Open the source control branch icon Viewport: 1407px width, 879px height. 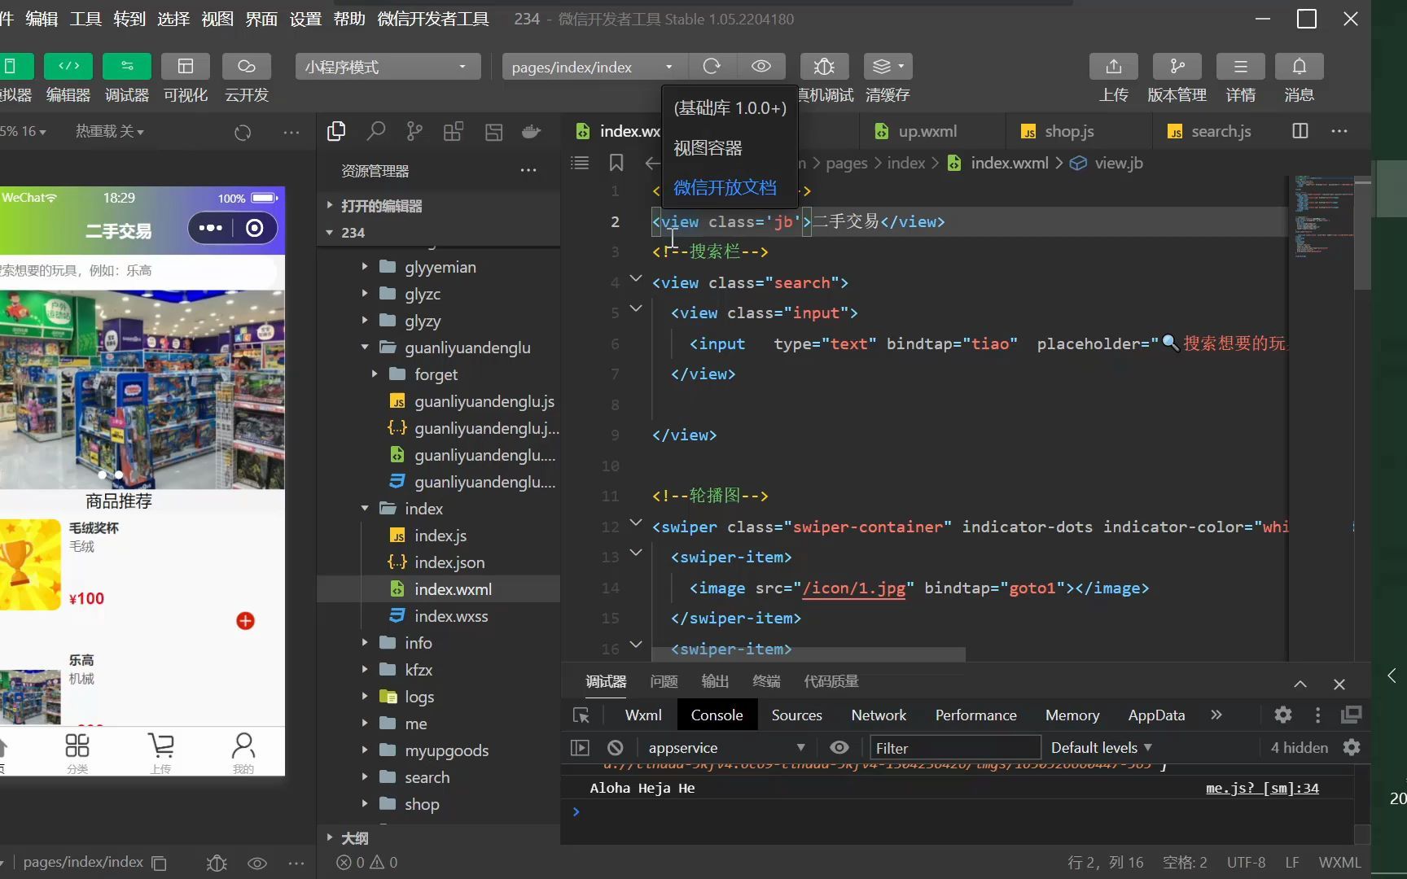(x=414, y=131)
